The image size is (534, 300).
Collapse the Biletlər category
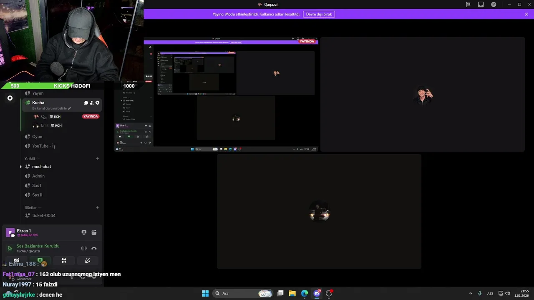tap(33, 207)
